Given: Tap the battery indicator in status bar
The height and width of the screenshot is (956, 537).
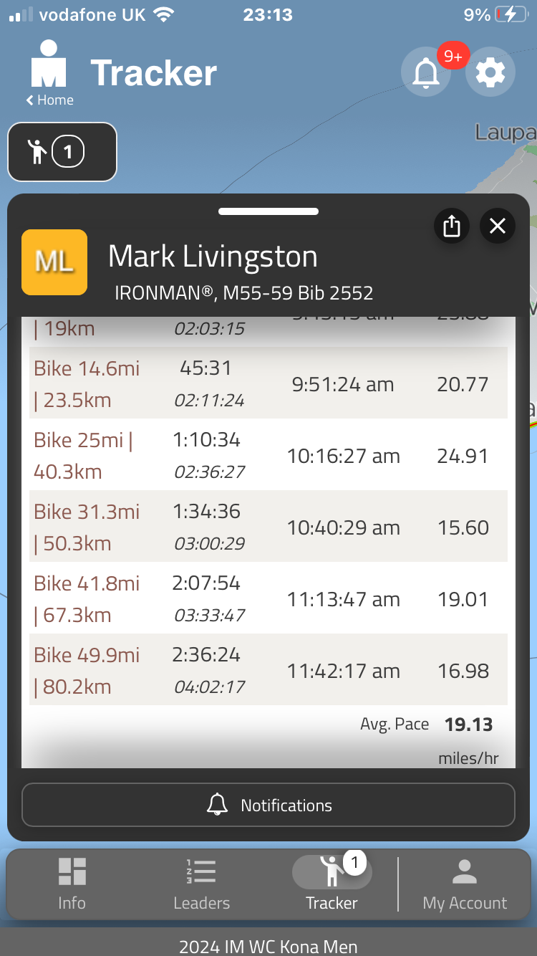Looking at the screenshot, I should [x=513, y=15].
